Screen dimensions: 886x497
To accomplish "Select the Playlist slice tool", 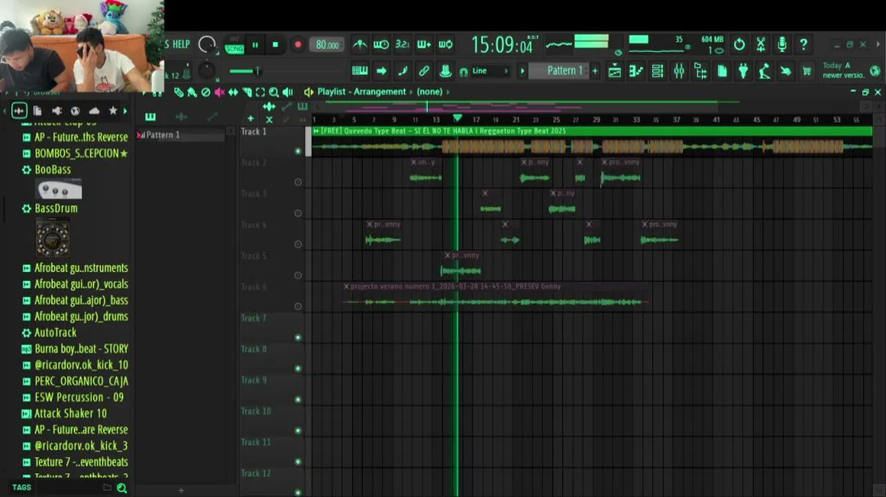I will 247,92.
